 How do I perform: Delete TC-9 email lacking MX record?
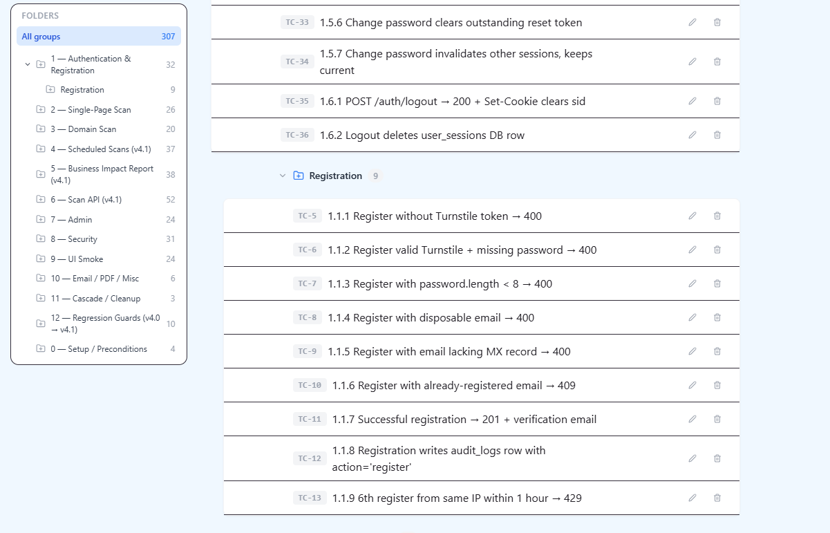click(717, 351)
